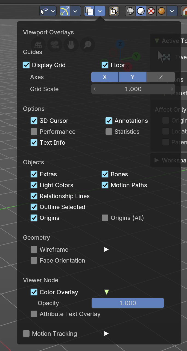Uncheck the Display Grid checkbox
The height and width of the screenshot is (351, 187).
26,65
